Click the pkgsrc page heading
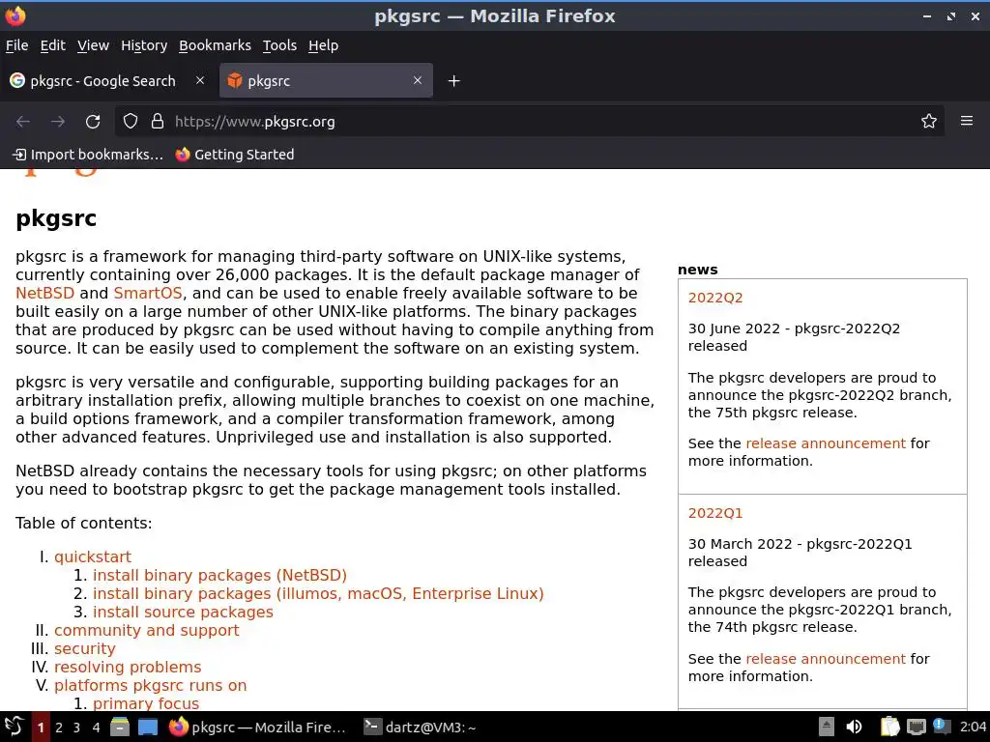This screenshot has height=742, width=990. click(x=56, y=219)
